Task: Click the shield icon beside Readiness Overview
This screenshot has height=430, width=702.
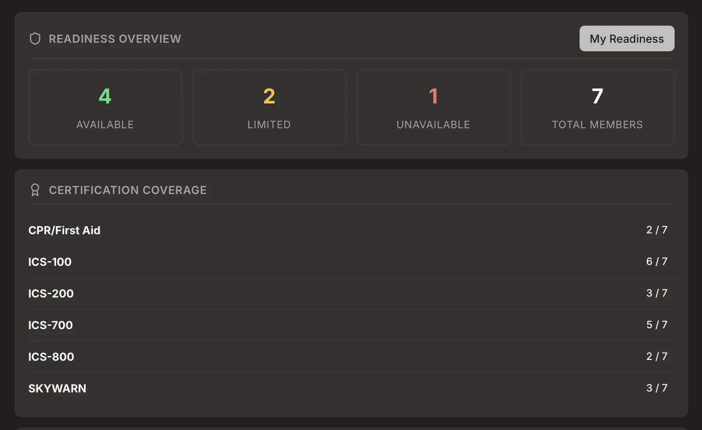Action: (35, 39)
